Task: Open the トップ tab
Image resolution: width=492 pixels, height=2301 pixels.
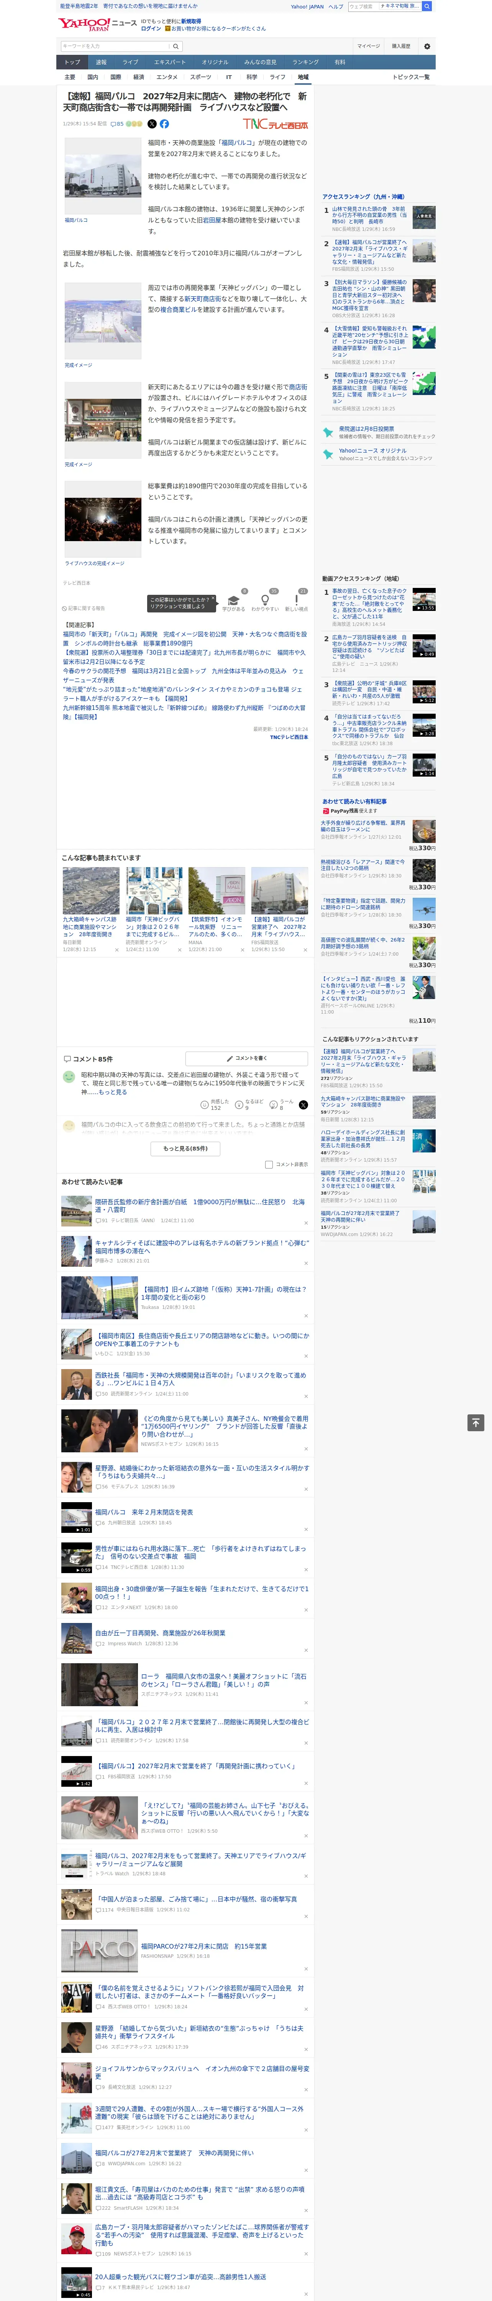Action: pos(72,63)
